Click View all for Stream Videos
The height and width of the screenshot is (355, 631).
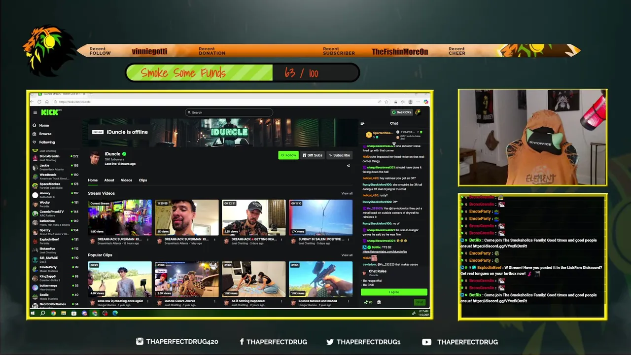pyautogui.click(x=347, y=193)
